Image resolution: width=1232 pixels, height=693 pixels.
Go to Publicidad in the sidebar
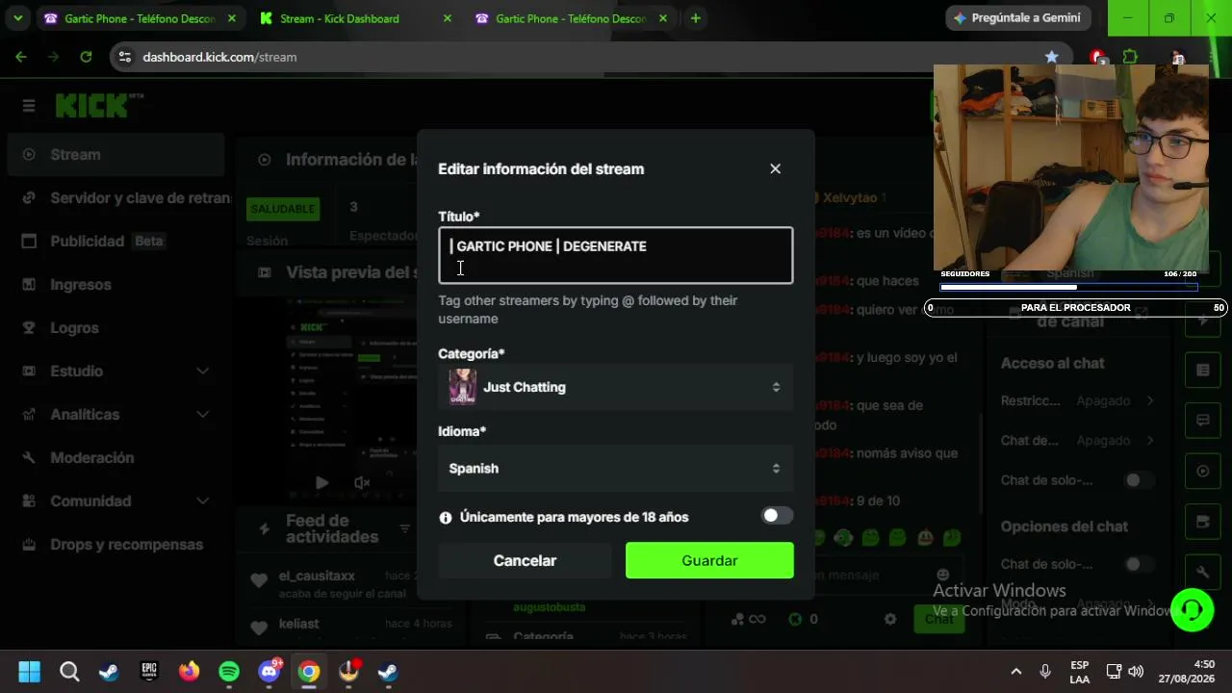[x=115, y=241]
